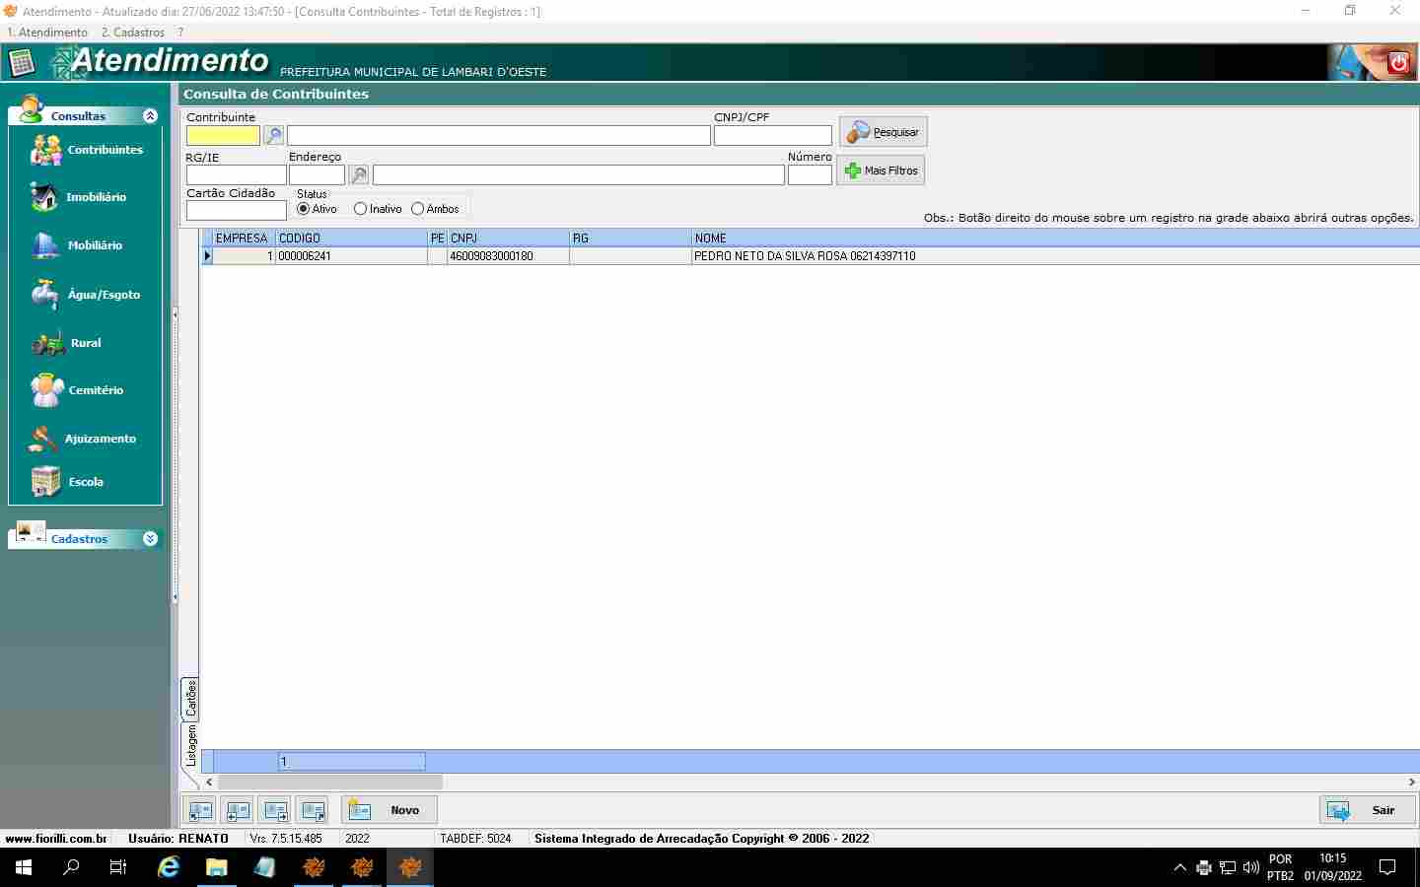Click the magnifier beside the Contribuinte field
1420x887 pixels.
pyautogui.click(x=274, y=136)
